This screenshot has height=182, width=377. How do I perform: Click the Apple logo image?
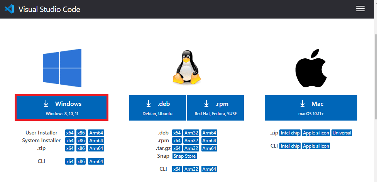coord(311,69)
